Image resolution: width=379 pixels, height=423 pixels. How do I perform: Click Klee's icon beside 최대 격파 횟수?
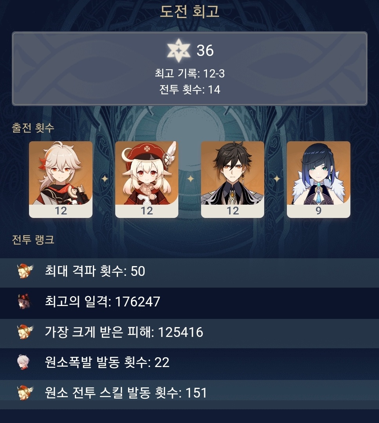[x=25, y=271]
